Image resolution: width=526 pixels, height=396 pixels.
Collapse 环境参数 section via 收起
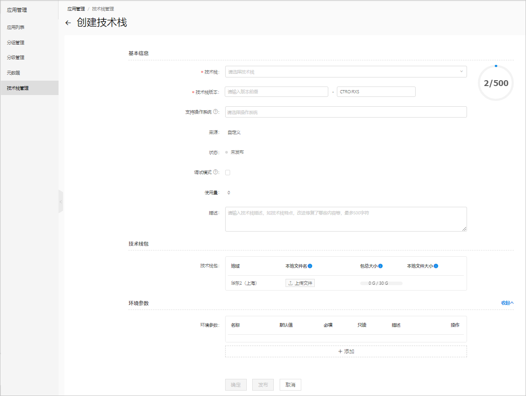coord(507,303)
